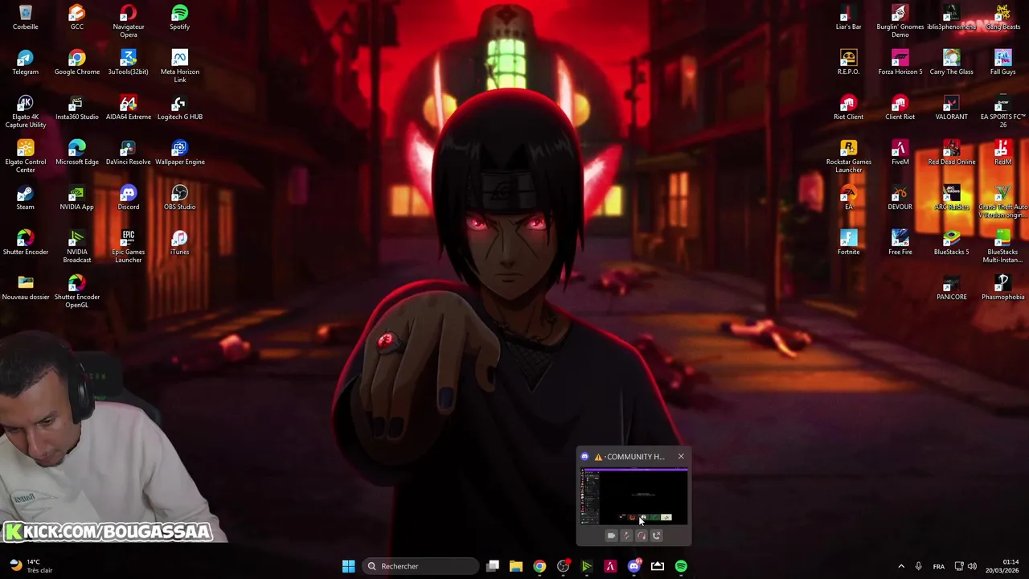The height and width of the screenshot is (579, 1029).
Task: Open the Shutter Encoder shortcut
Action: click(25, 243)
